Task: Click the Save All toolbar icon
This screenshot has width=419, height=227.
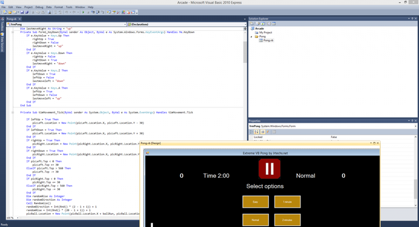Action: pyautogui.click(x=27, y=12)
